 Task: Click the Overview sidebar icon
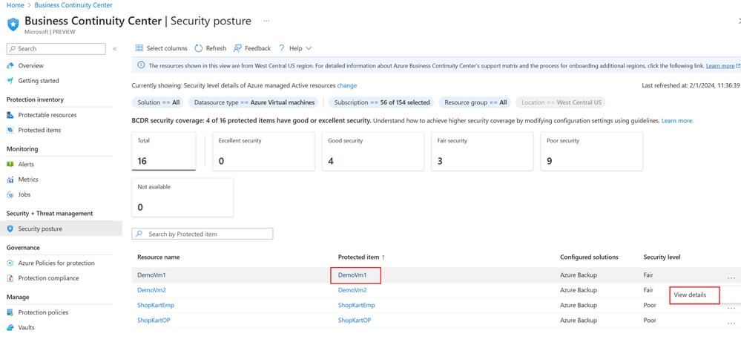[x=10, y=66]
